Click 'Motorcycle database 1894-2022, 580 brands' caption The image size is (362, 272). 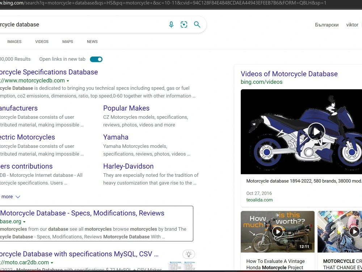pos(304,181)
